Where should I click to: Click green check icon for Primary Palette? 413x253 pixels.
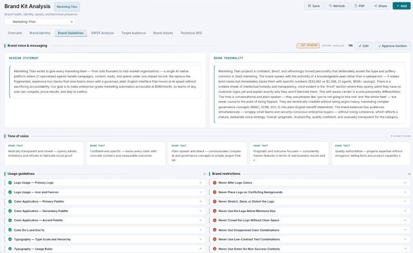10,201
